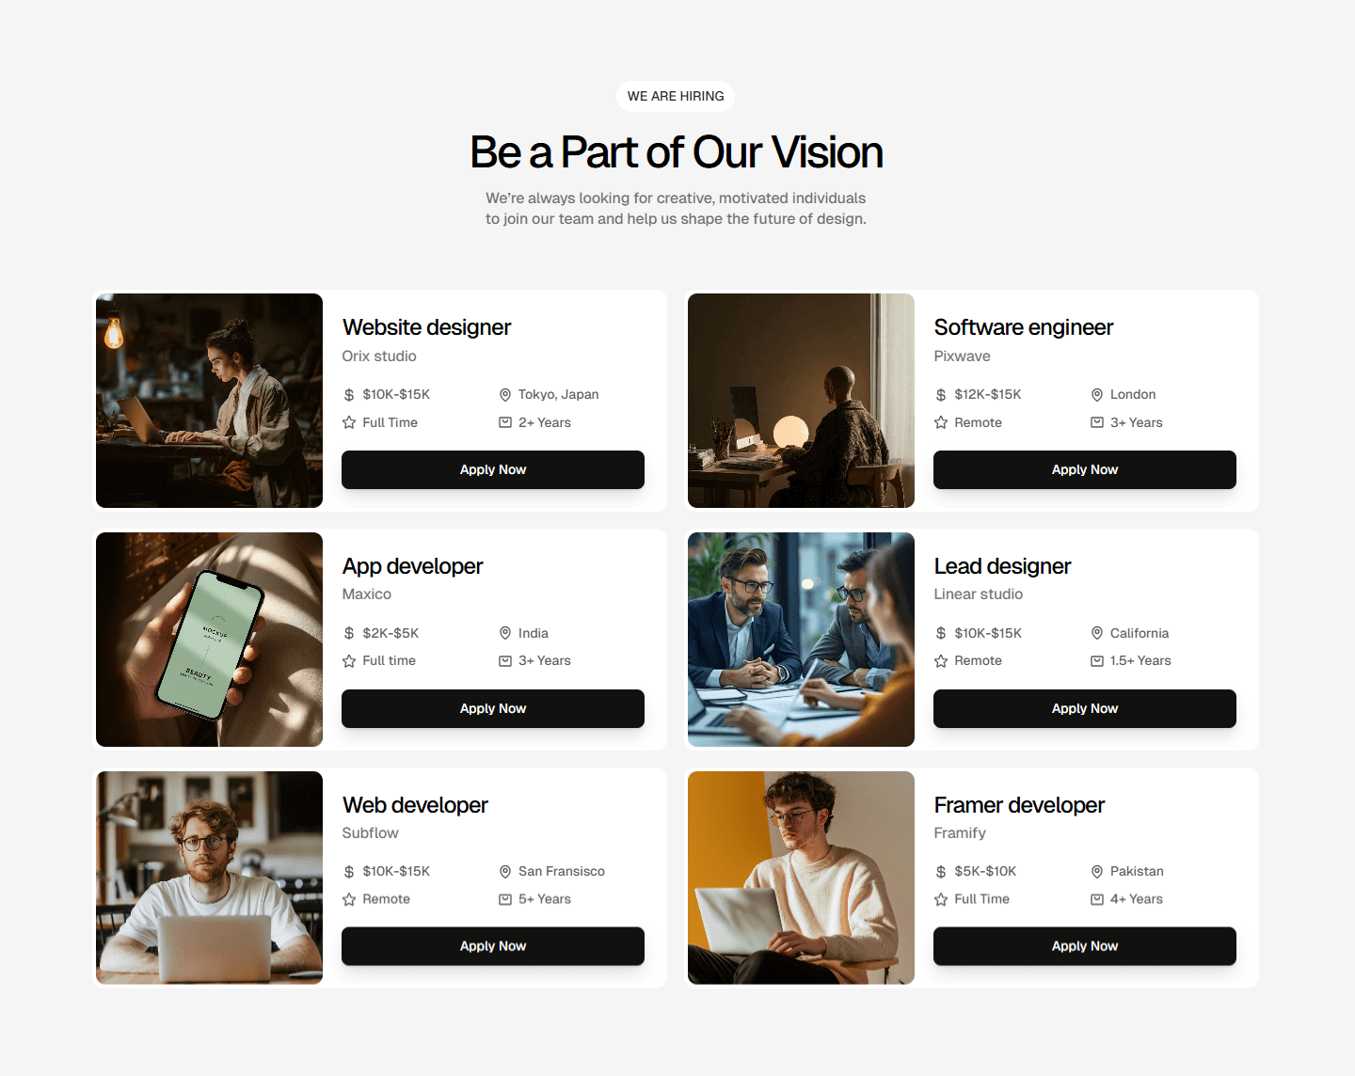Image resolution: width=1355 pixels, height=1076 pixels.
Task: Click the dollar icon next to $2K-$5K
Action: click(x=349, y=633)
